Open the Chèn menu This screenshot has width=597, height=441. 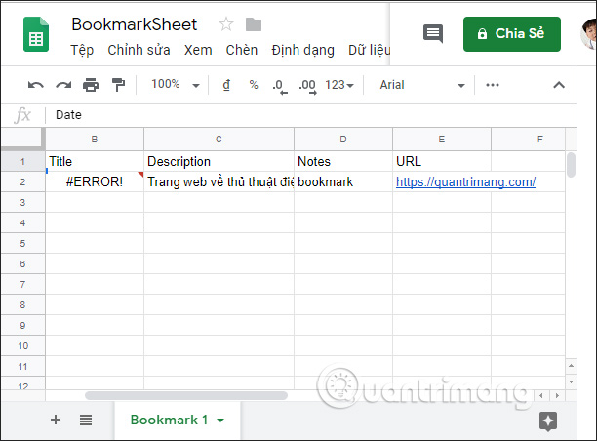point(242,50)
